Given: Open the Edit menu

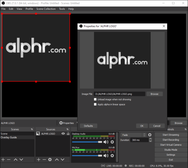Looking at the screenshot, I should coord(11,9).
